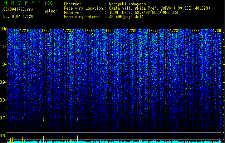
Task: Click the 'Receiving antenna' label
Action: click(82, 17)
